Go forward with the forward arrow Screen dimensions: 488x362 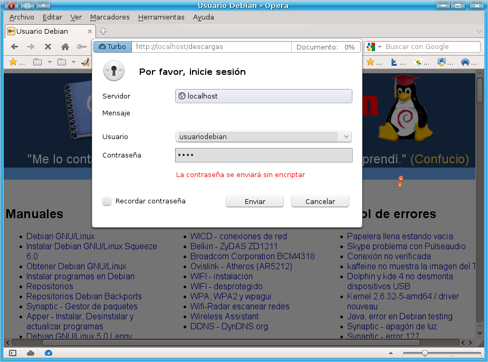31,46
